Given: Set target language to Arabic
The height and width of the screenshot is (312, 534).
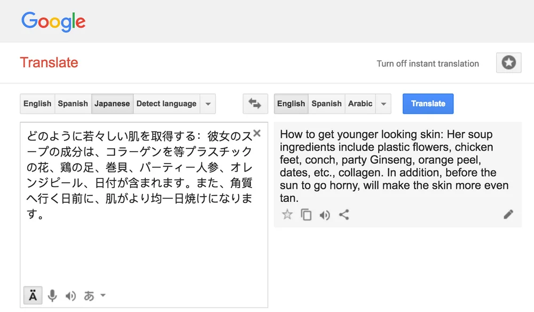Looking at the screenshot, I should coord(360,104).
